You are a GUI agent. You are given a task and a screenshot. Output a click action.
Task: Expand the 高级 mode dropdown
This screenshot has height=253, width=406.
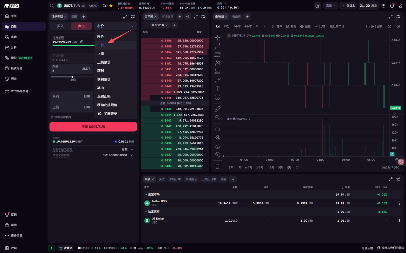pos(331,6)
